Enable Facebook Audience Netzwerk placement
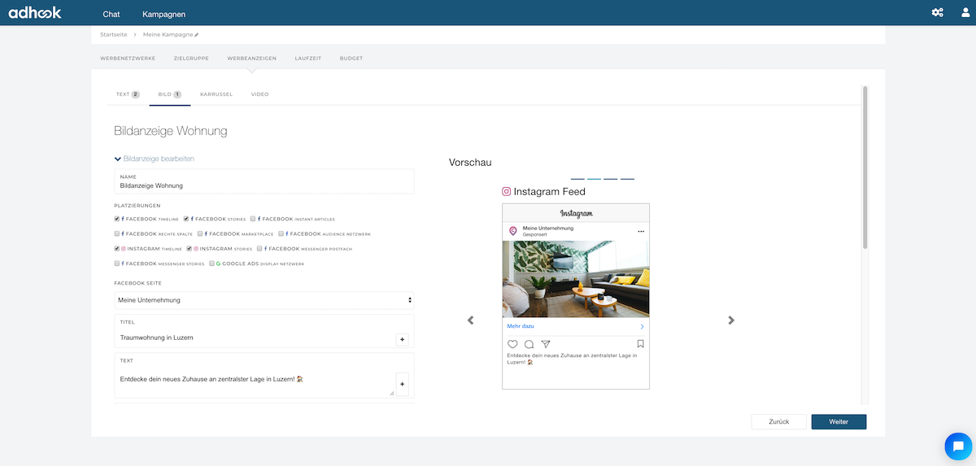Screen dimensions: 976x466 [x=281, y=233]
